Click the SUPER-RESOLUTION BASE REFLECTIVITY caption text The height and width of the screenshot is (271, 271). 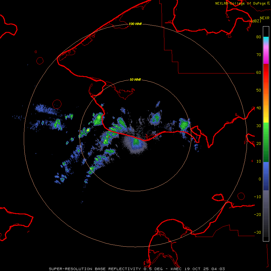tap(95, 269)
